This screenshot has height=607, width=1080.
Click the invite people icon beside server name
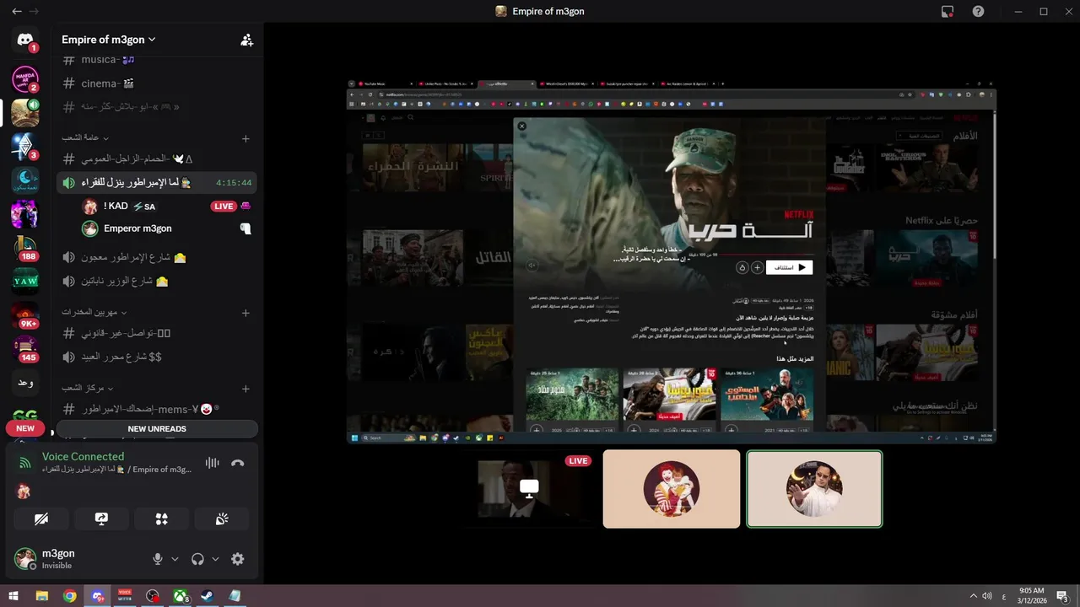point(246,40)
